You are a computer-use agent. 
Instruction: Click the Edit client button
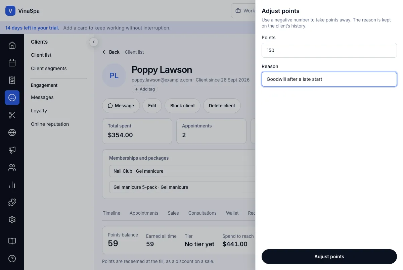coord(152,106)
